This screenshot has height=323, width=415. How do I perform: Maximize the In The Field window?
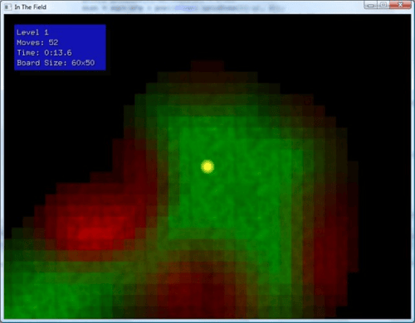383,5
